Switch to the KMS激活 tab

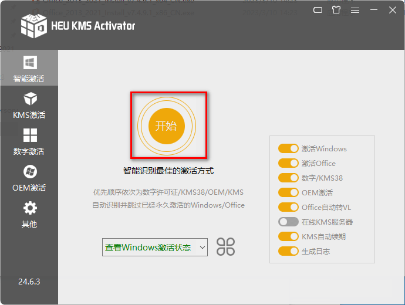click(29, 105)
